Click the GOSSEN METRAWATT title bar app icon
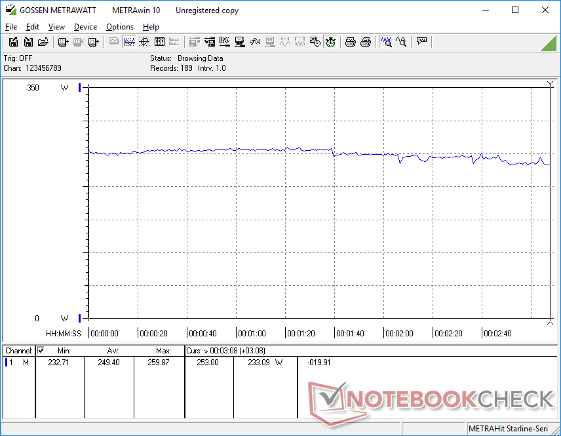 click(10, 10)
